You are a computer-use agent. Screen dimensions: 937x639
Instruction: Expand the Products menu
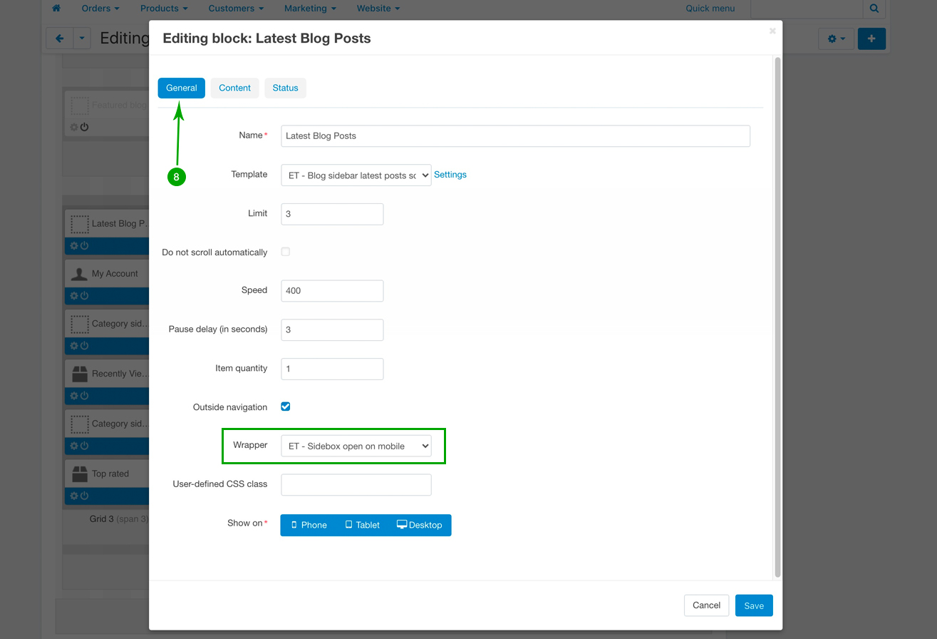point(164,9)
